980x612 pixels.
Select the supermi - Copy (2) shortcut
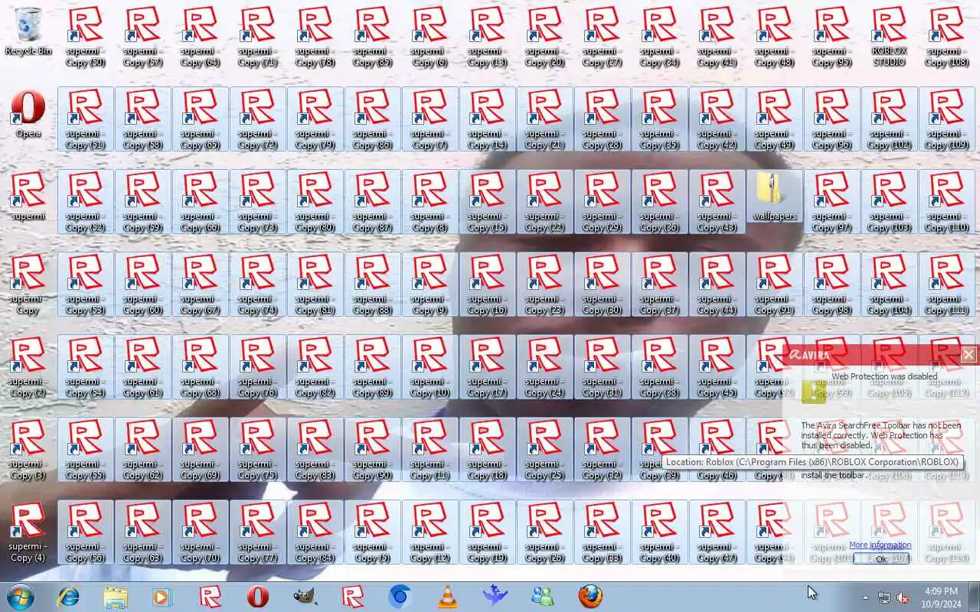coord(28,366)
